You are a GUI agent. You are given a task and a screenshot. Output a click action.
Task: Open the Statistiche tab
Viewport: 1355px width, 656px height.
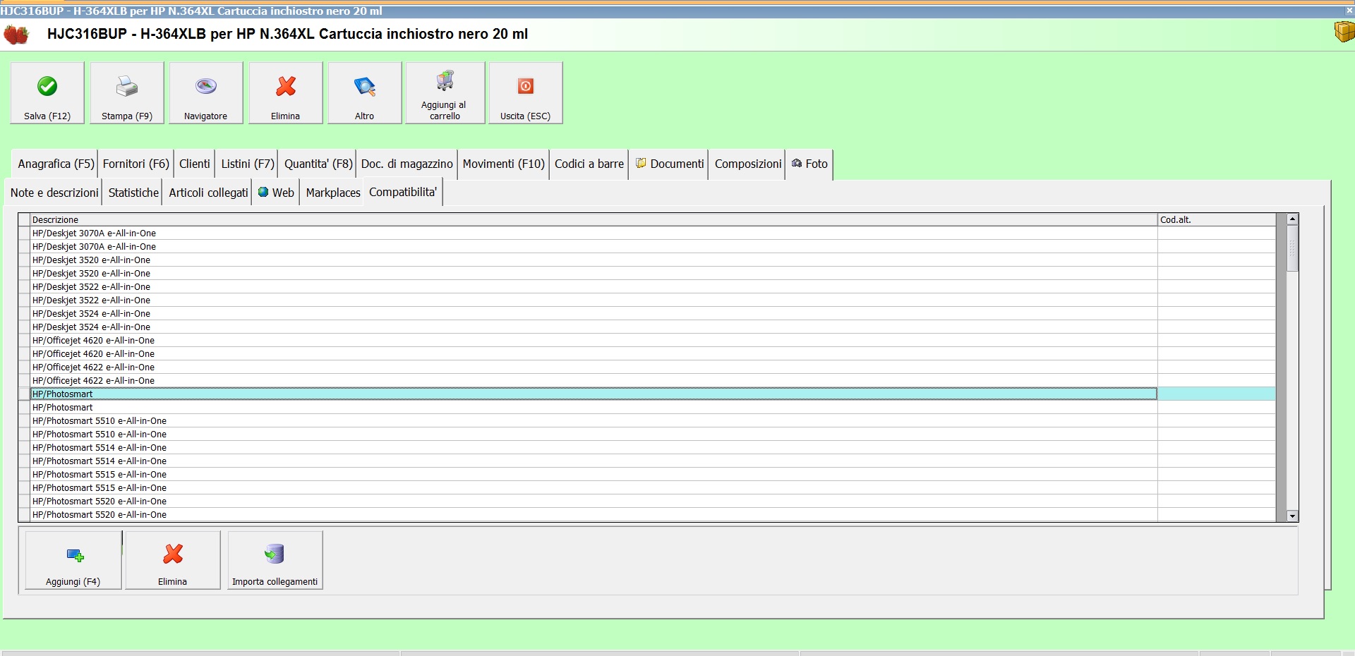click(133, 193)
